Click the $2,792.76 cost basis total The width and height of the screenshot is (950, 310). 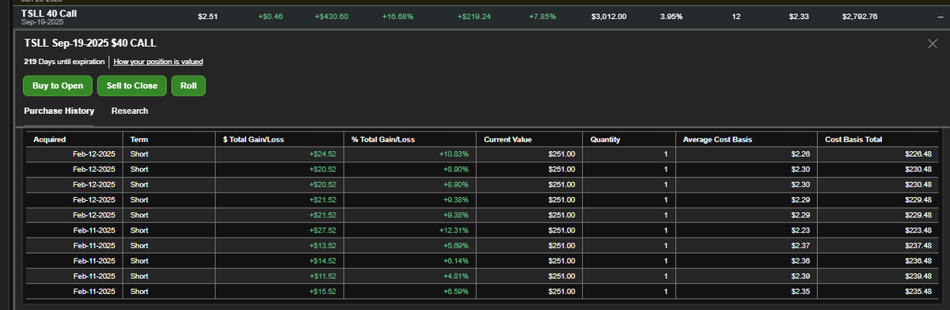click(861, 16)
